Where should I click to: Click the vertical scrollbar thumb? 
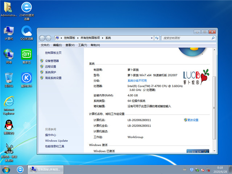coord(214,108)
